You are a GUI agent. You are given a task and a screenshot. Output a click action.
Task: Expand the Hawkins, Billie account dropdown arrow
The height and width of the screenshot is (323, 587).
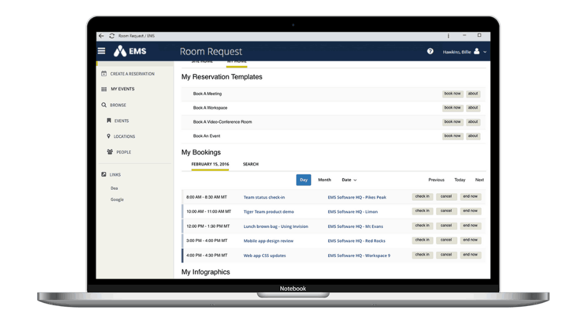(485, 52)
